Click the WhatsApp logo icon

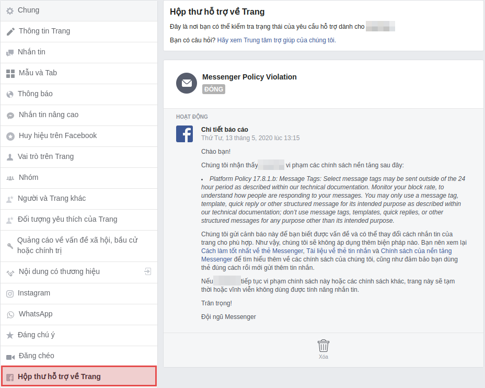click(10, 315)
